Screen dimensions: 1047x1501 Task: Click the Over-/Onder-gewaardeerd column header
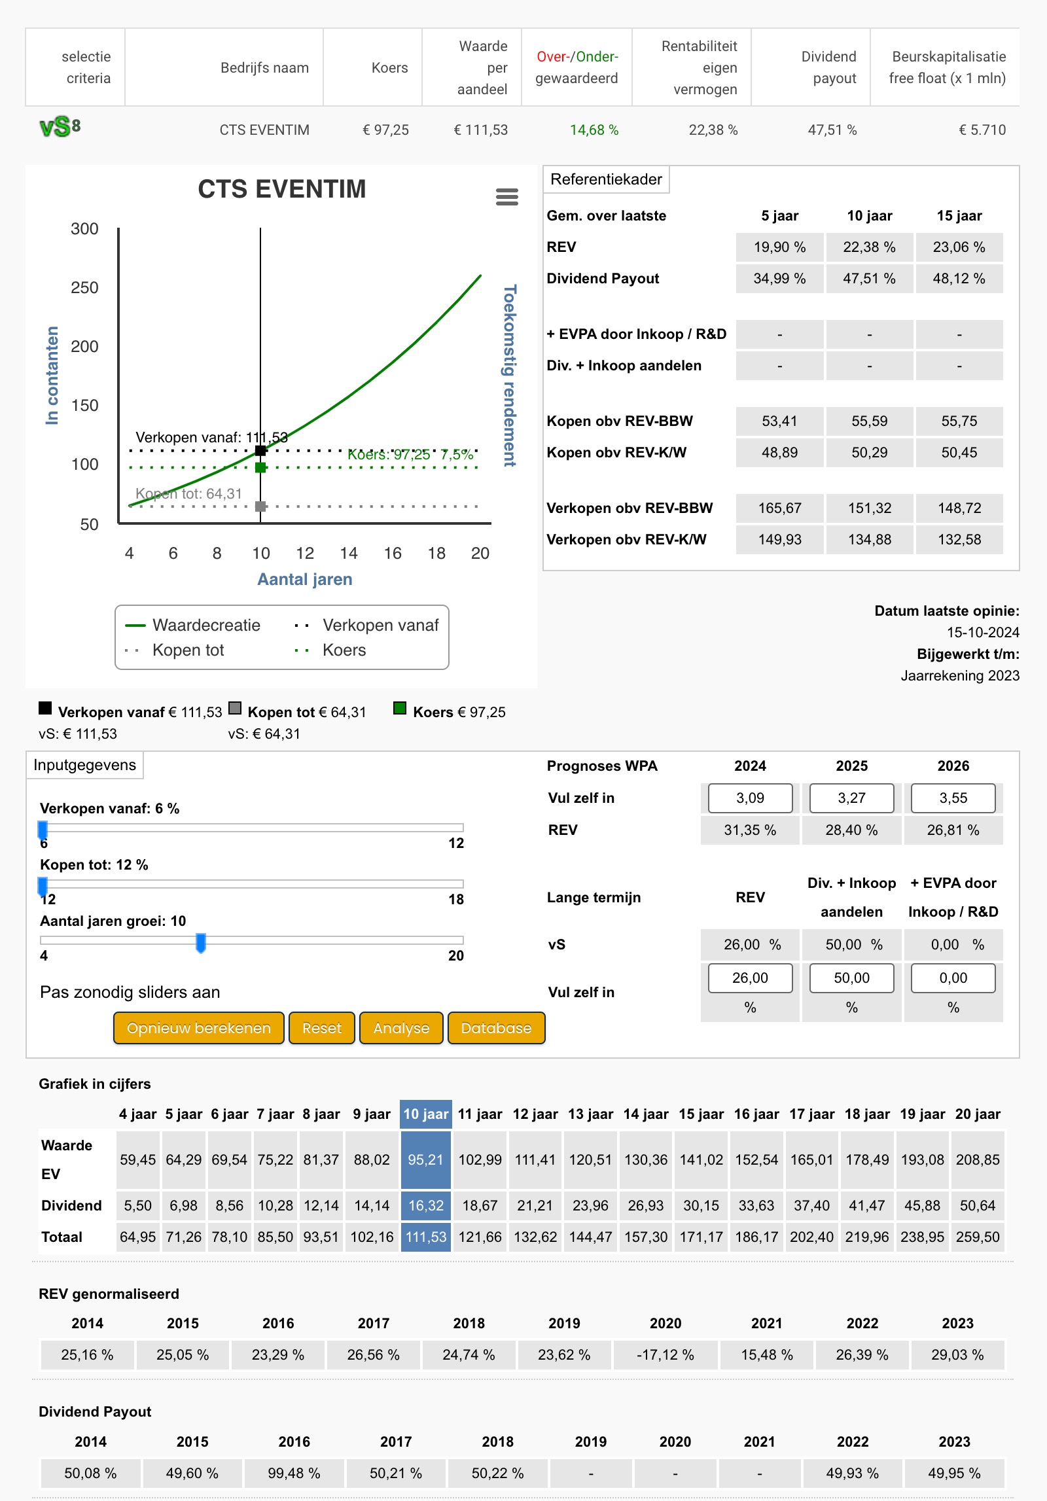[x=577, y=68]
